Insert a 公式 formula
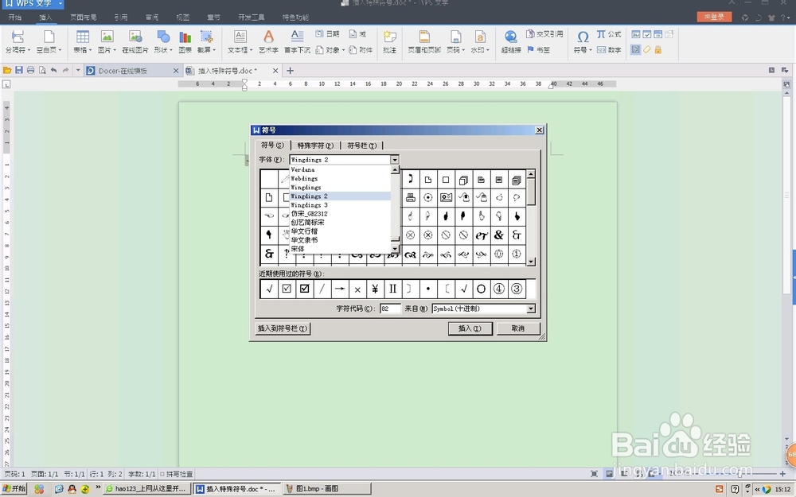Image resolution: width=796 pixels, height=497 pixels. (x=609, y=34)
